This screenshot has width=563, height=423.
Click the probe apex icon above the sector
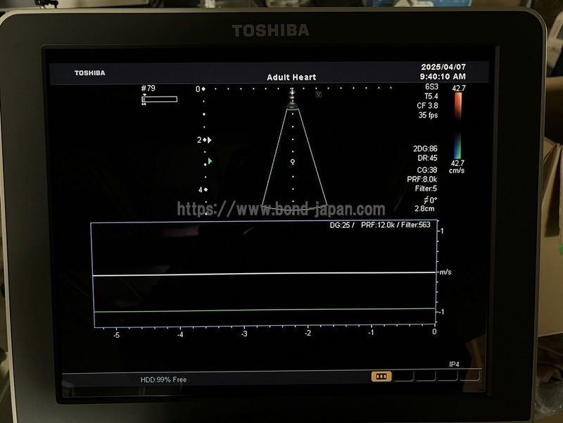(x=292, y=106)
